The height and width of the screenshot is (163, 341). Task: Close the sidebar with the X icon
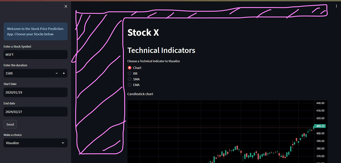tap(66, 7)
